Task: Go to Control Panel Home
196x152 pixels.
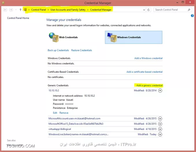Action: point(18,18)
